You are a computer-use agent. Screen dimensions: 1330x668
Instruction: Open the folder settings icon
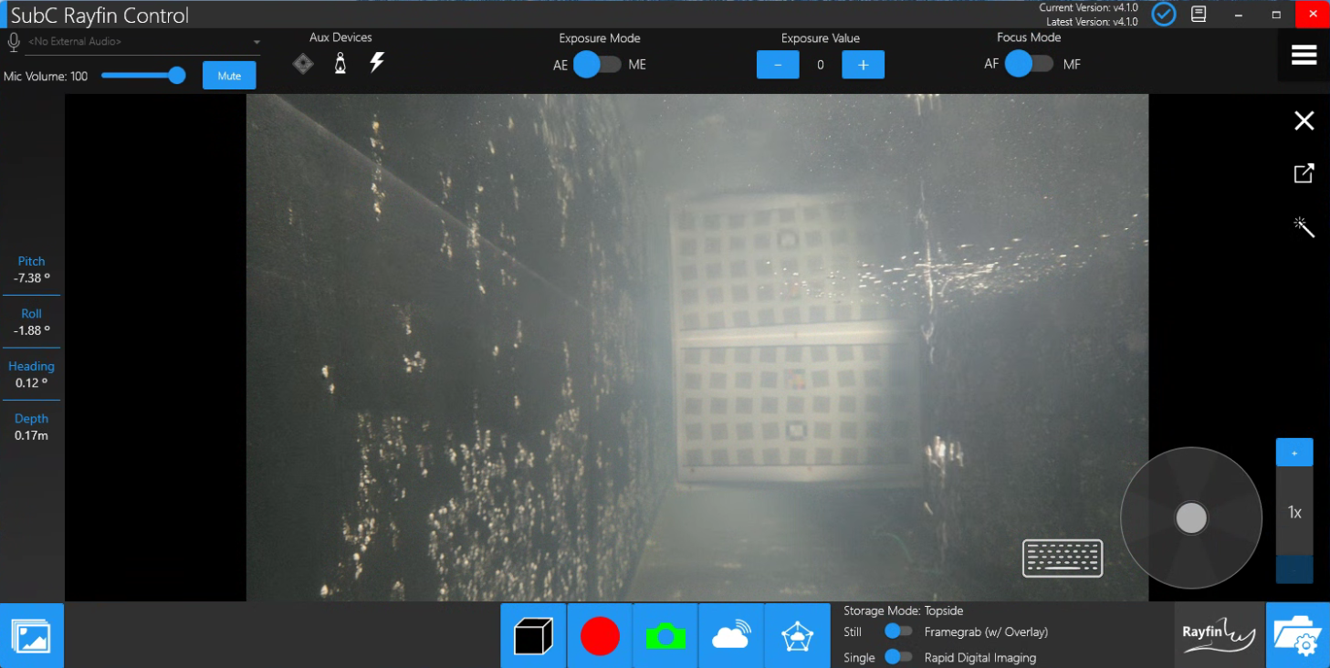[x=1297, y=636]
